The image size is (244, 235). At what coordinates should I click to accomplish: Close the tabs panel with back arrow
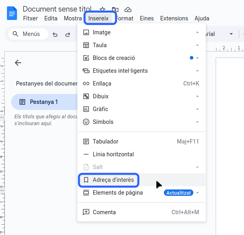click(18, 63)
